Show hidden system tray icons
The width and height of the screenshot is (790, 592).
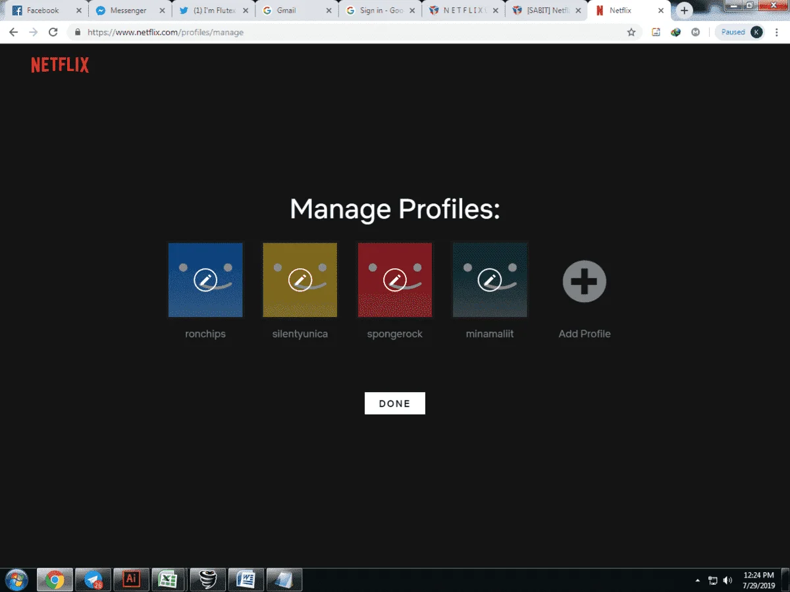[x=698, y=580]
